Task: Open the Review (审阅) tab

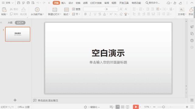Action: click(x=107, y=3)
